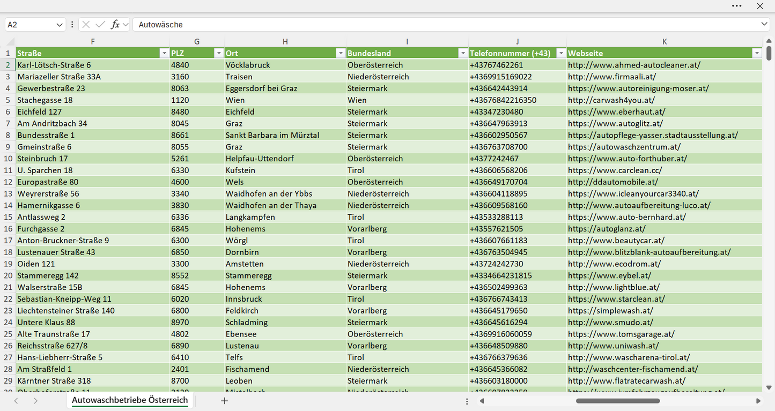
Task: Open the three-dots more options menu
Action: point(736,6)
